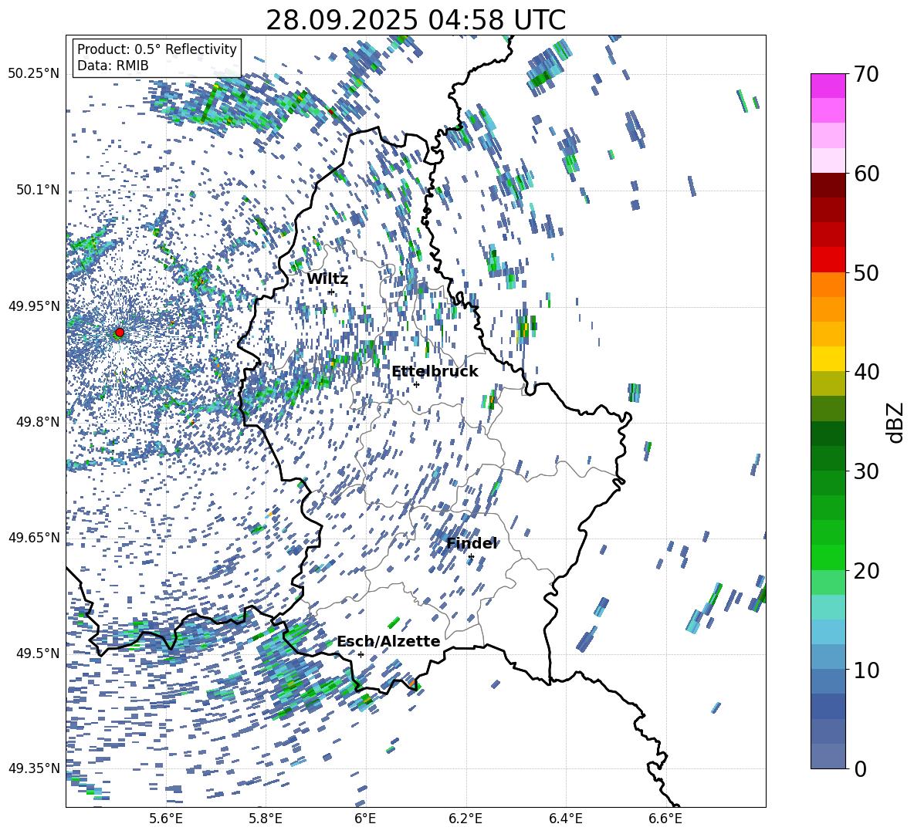Click the Esch/Alzette station cross marker
The width and height of the screenshot is (914, 834).
[x=361, y=654]
